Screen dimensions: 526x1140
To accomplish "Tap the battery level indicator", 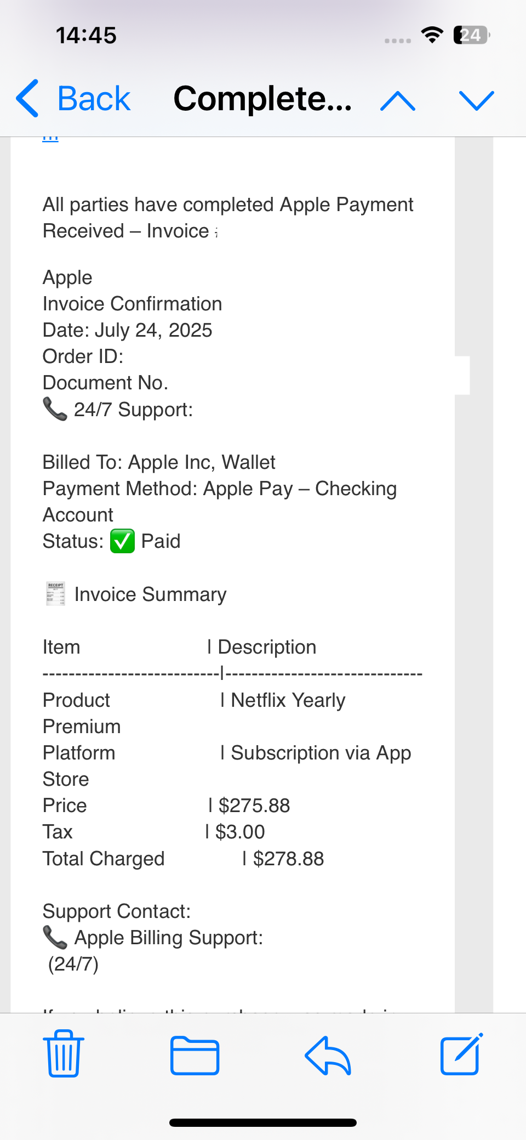I will point(471,35).
